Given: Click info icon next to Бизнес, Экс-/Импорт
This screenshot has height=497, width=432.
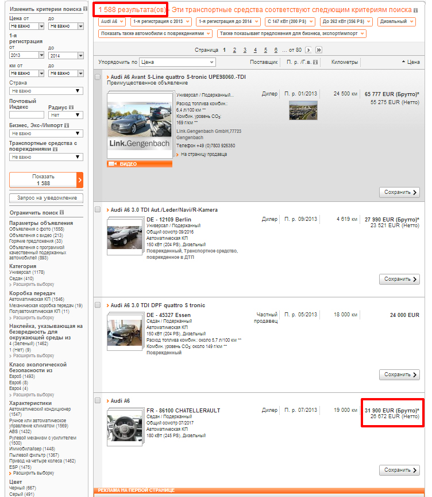Looking at the screenshot, I should [67, 125].
